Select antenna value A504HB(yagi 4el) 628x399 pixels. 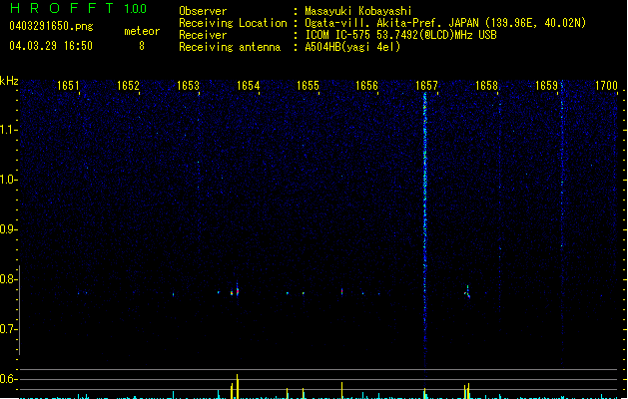(x=352, y=47)
